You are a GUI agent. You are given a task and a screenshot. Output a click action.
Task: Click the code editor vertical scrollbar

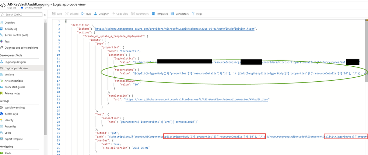click(x=367, y=50)
